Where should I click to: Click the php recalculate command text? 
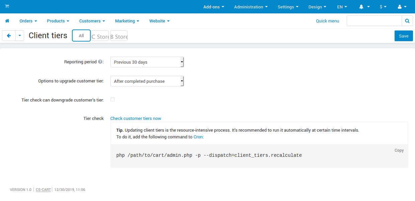point(209,155)
